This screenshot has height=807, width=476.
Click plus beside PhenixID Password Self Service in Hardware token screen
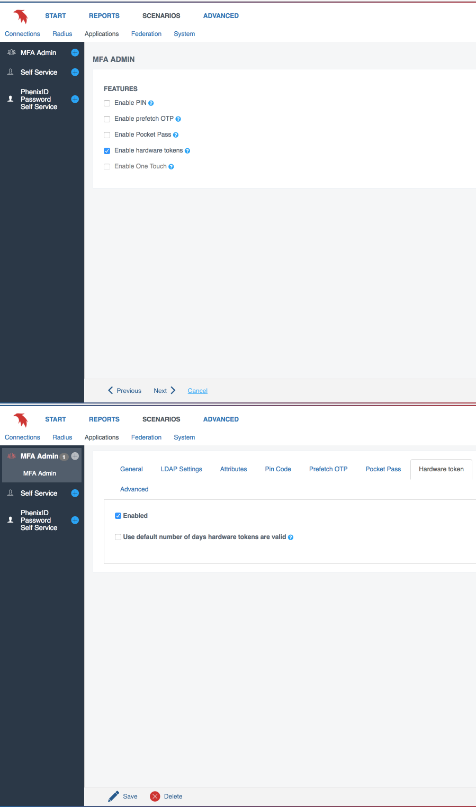75,520
